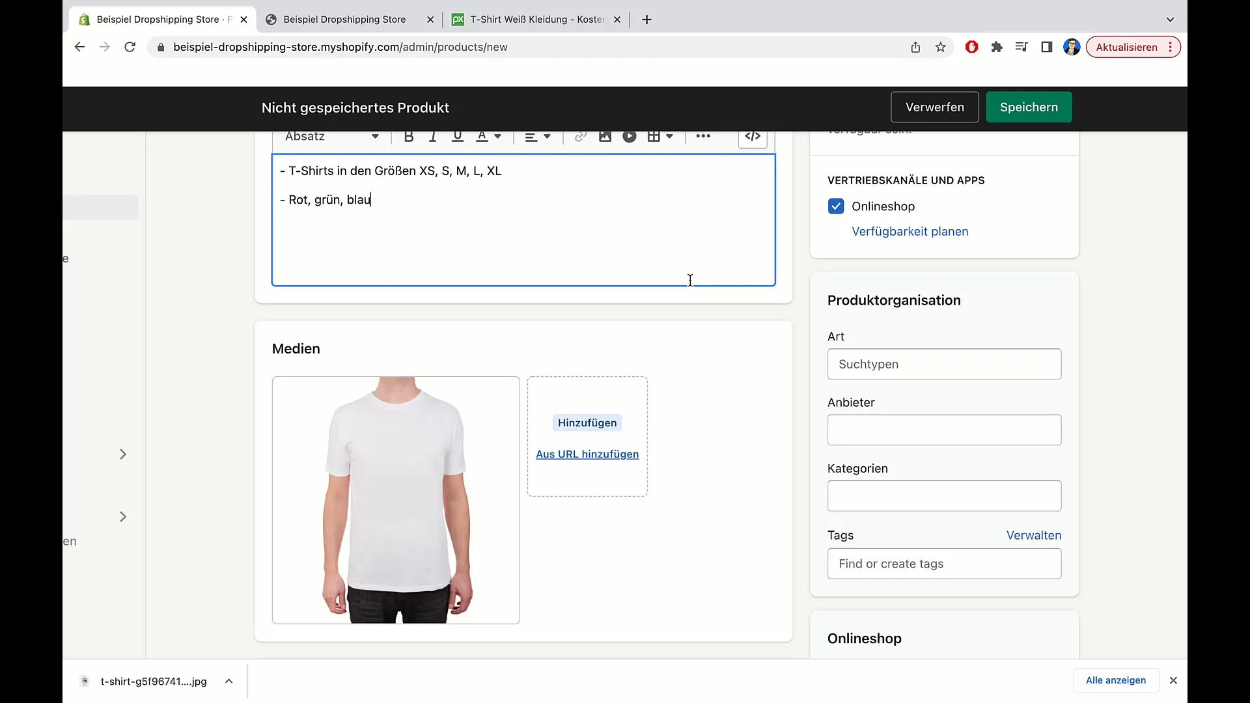Discard changes with Verwerfen button
The height and width of the screenshot is (703, 1250).
click(x=934, y=107)
